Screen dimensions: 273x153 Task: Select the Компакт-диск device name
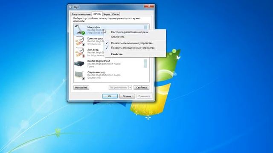(95, 38)
